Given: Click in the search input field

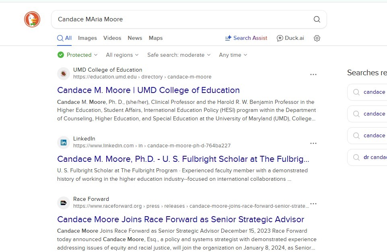Looking at the screenshot, I should tap(181, 19).
